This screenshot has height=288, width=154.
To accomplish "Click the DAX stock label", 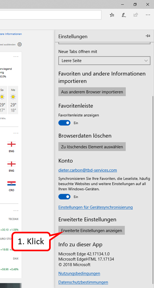I will coord(16,258).
